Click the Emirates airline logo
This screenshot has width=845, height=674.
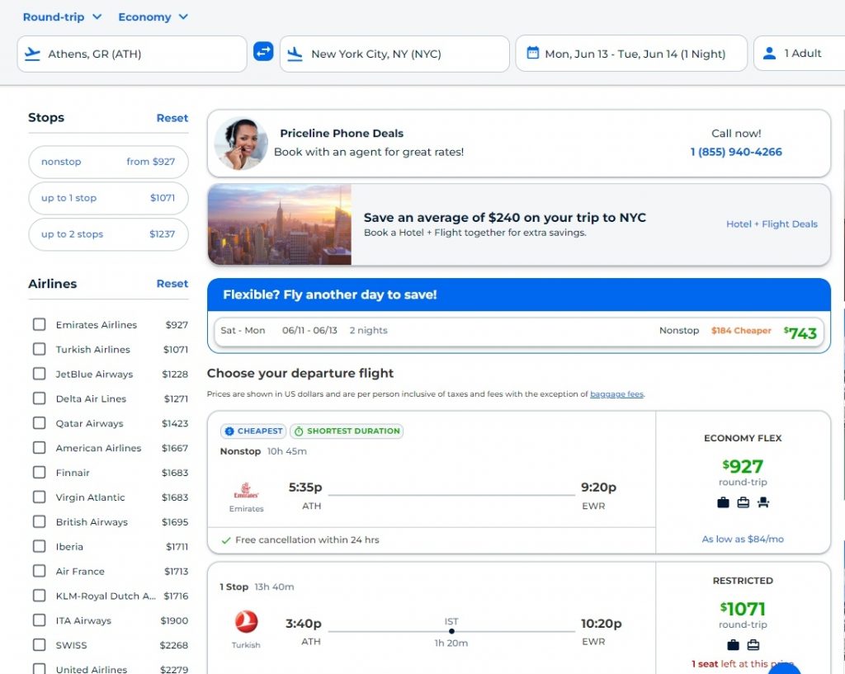point(246,491)
